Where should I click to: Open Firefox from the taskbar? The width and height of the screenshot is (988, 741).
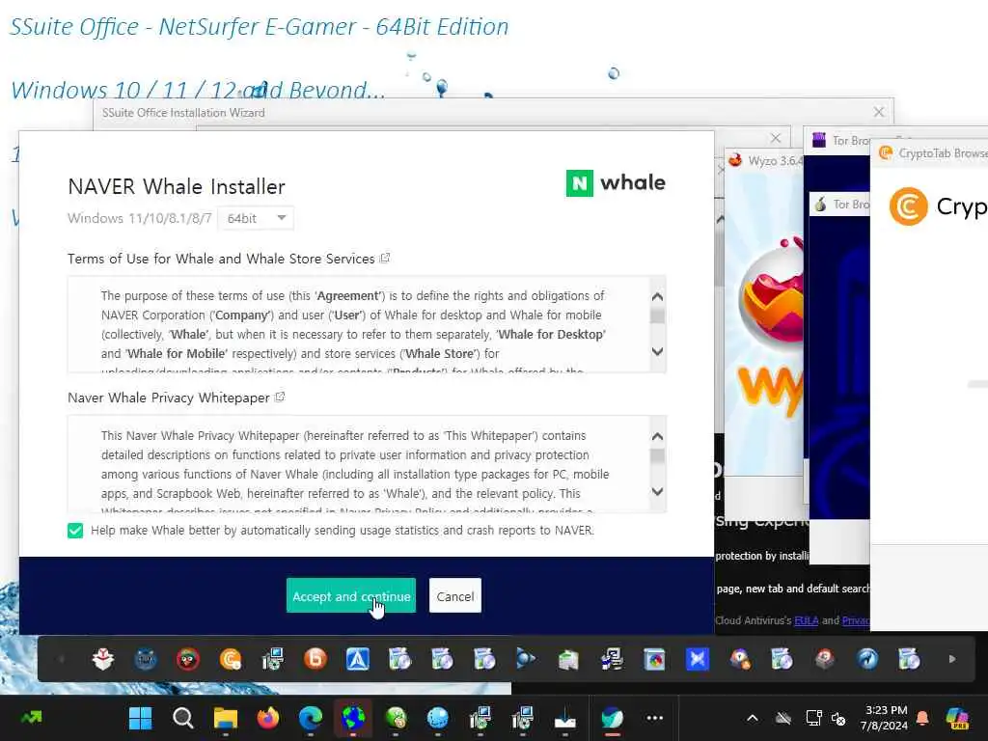click(x=268, y=718)
